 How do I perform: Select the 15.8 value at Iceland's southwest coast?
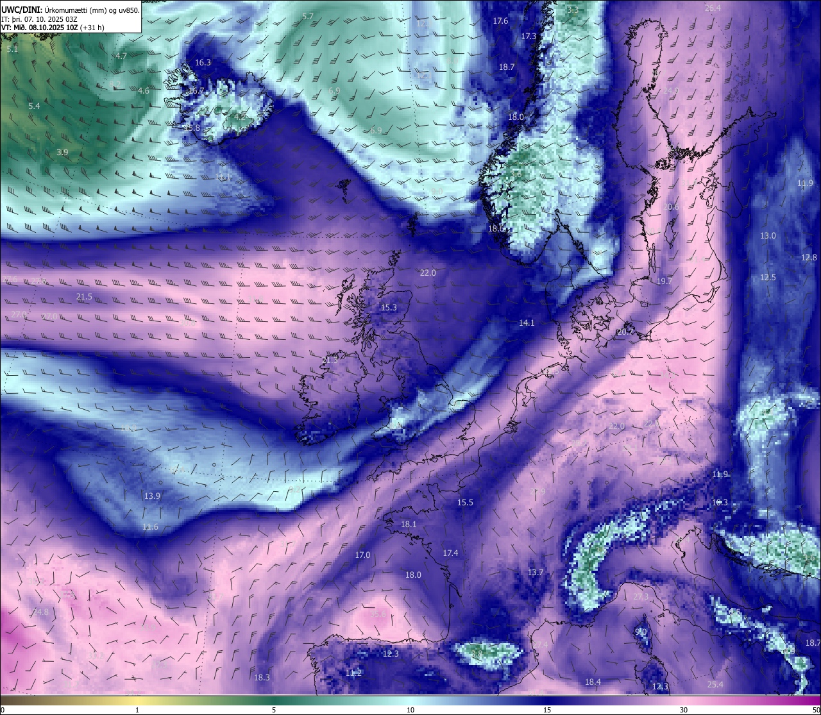(x=192, y=128)
